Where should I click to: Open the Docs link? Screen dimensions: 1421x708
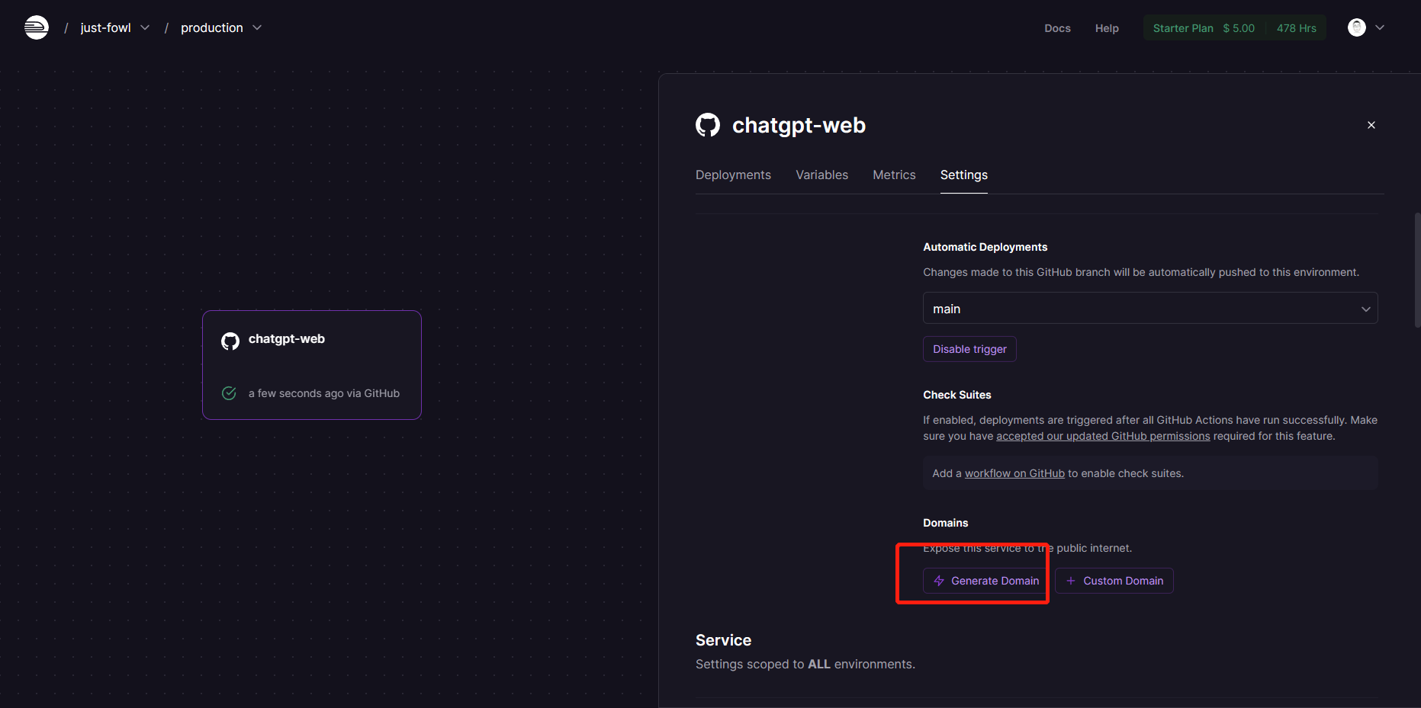click(x=1057, y=28)
